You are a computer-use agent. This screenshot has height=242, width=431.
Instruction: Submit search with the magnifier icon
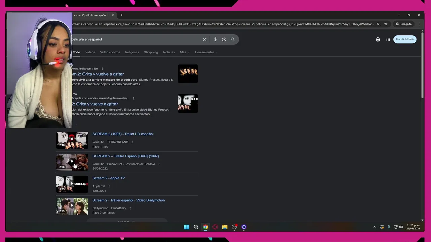[x=233, y=39]
